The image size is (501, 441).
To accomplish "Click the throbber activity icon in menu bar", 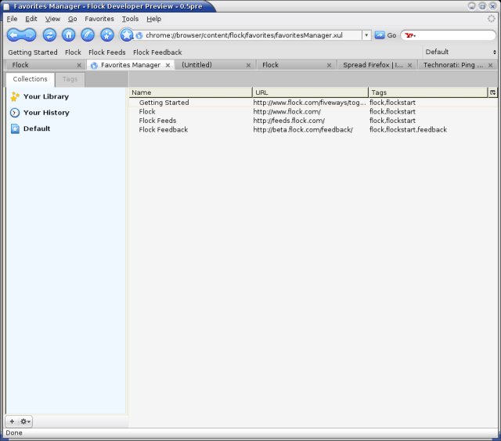I will [x=491, y=19].
